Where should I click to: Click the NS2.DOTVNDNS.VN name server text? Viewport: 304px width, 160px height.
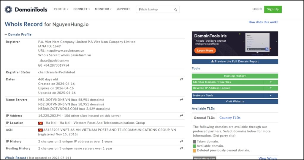point(54,104)
